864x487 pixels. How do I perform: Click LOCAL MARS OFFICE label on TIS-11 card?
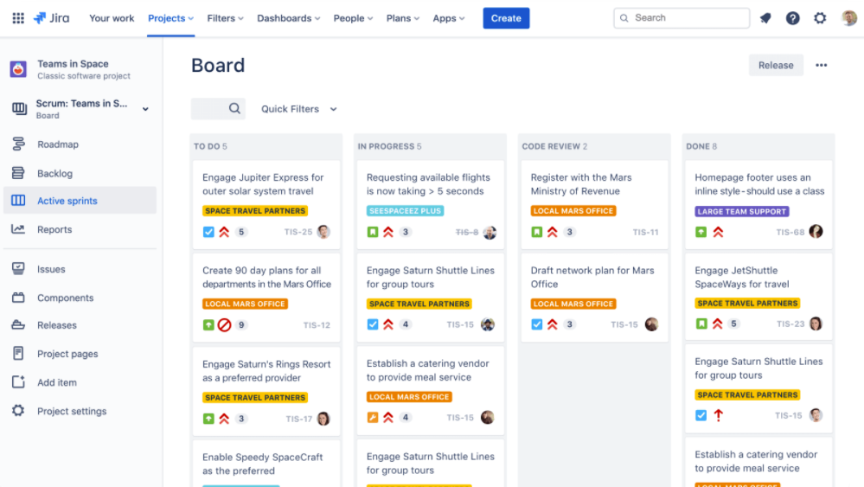573,210
